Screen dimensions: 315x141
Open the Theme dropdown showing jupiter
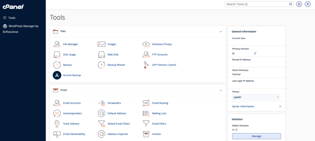click(x=256, y=97)
